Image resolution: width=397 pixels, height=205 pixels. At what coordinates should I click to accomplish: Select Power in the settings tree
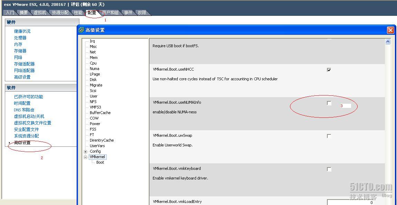coord(95,124)
